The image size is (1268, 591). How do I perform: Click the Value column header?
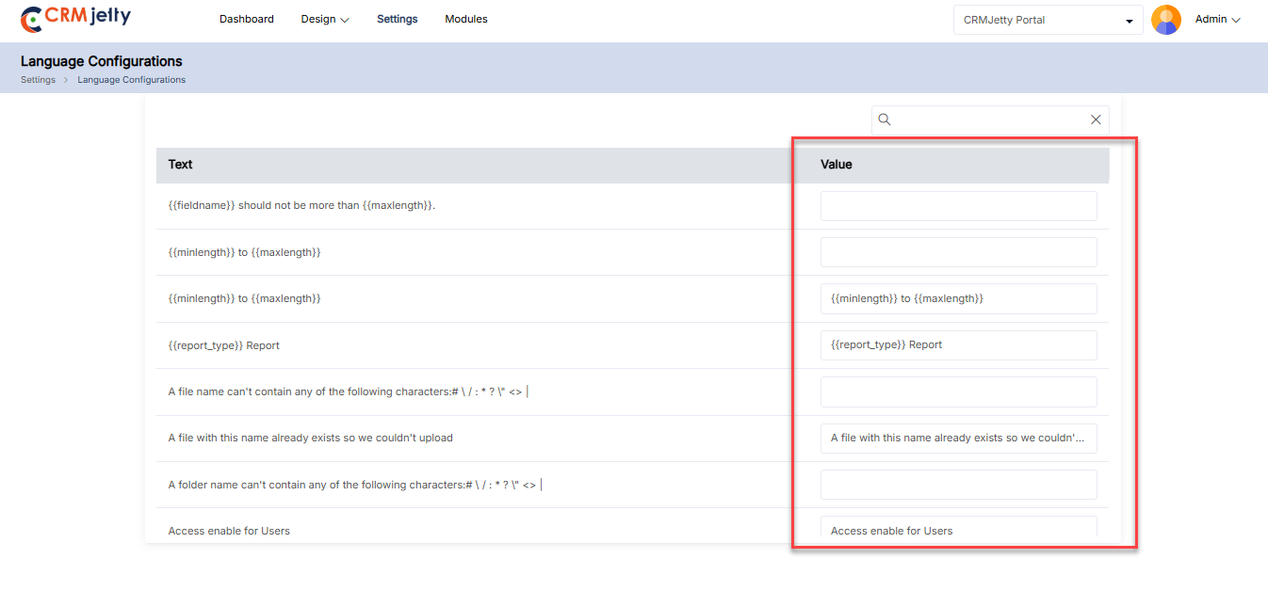pyautogui.click(x=837, y=165)
